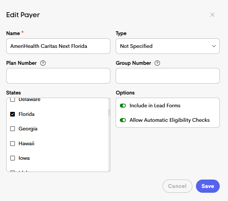Check the Hawaii state checkbox
Viewport: 228px width, 201px height.
point(13,144)
